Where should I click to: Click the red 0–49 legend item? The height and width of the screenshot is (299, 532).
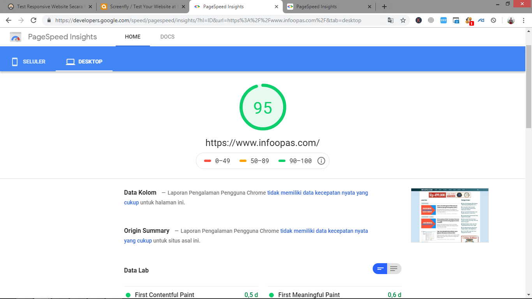[x=217, y=161]
